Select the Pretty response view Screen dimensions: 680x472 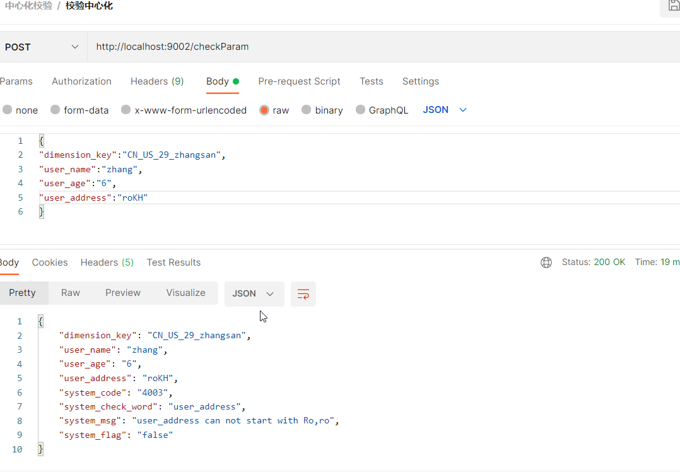point(23,293)
